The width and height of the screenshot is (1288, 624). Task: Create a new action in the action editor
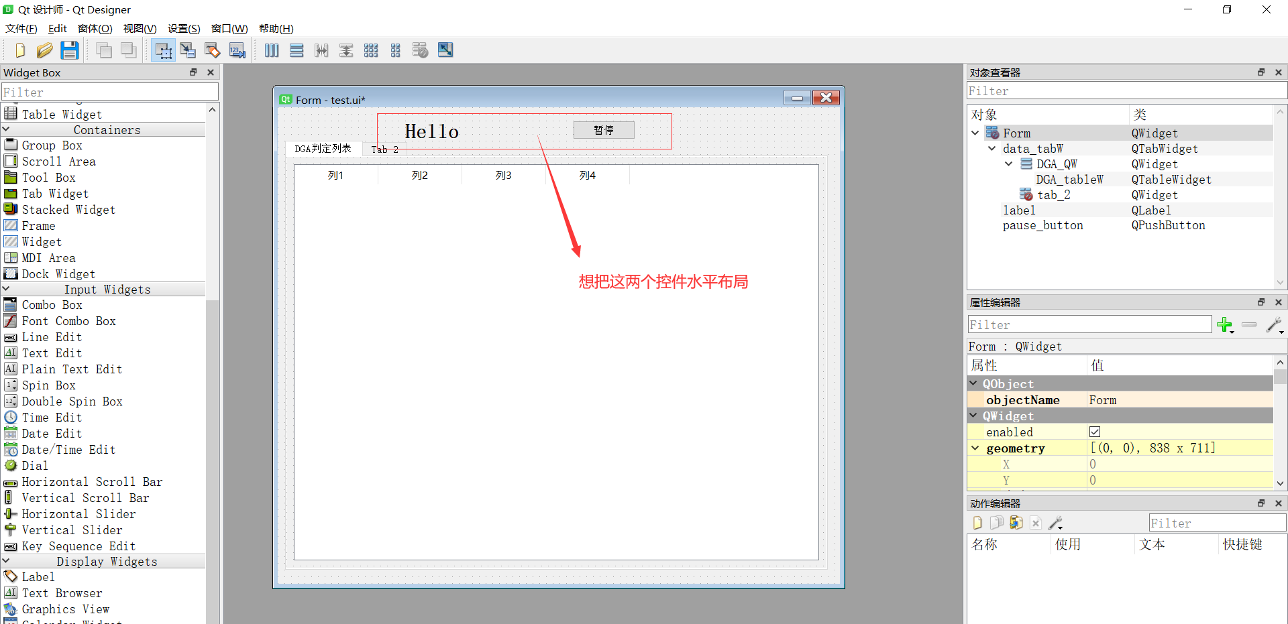pos(977,523)
